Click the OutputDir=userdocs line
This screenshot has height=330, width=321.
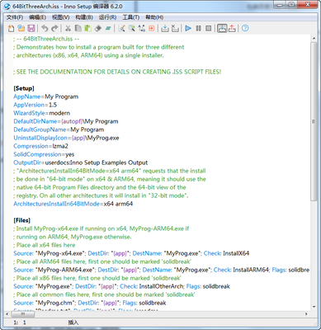pos(81,163)
